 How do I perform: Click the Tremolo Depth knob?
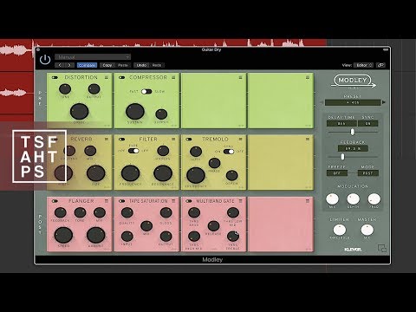click(x=231, y=175)
